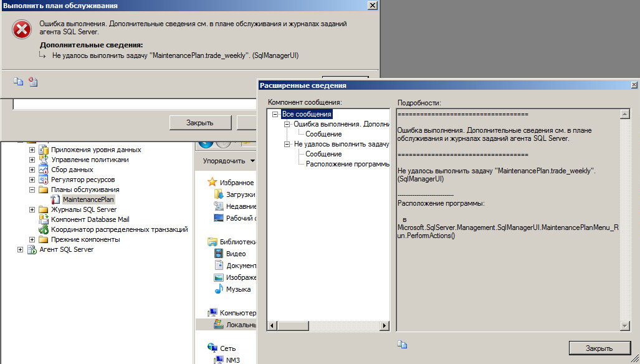This screenshot has height=364, width=640.
Task: Click Планы обслуживания folder icon
Action: coord(43,189)
